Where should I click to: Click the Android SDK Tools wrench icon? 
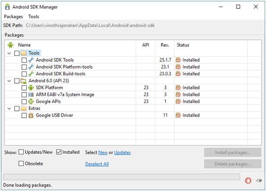tap(31, 60)
